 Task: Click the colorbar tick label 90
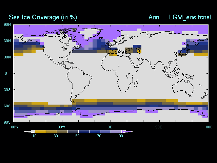[x=121, y=136]
